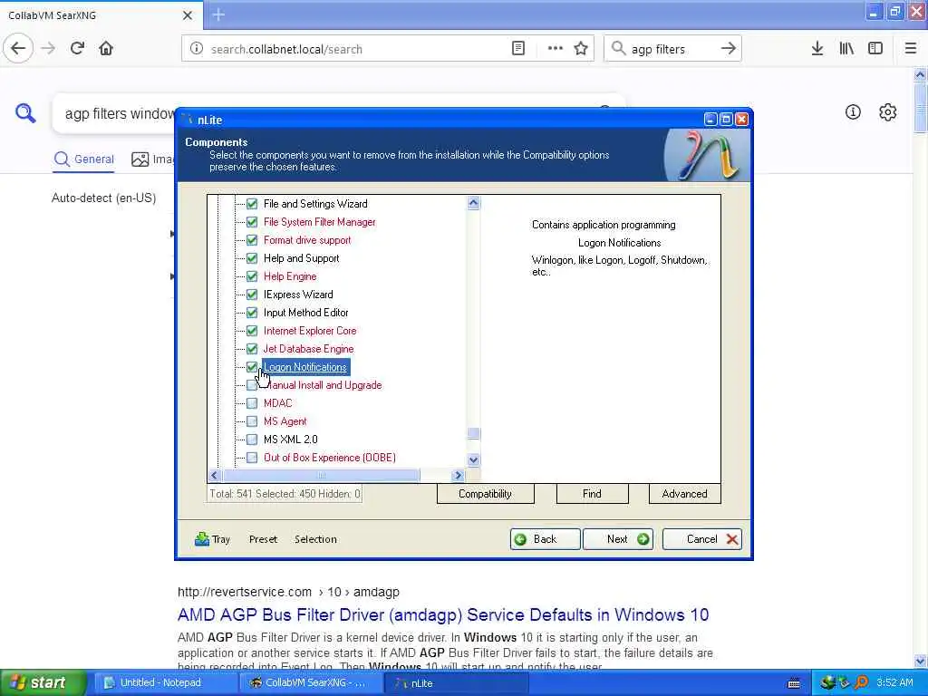Check Out of Box Experience (OOBE)
Viewport: 928px width, 696px height.
tap(252, 458)
